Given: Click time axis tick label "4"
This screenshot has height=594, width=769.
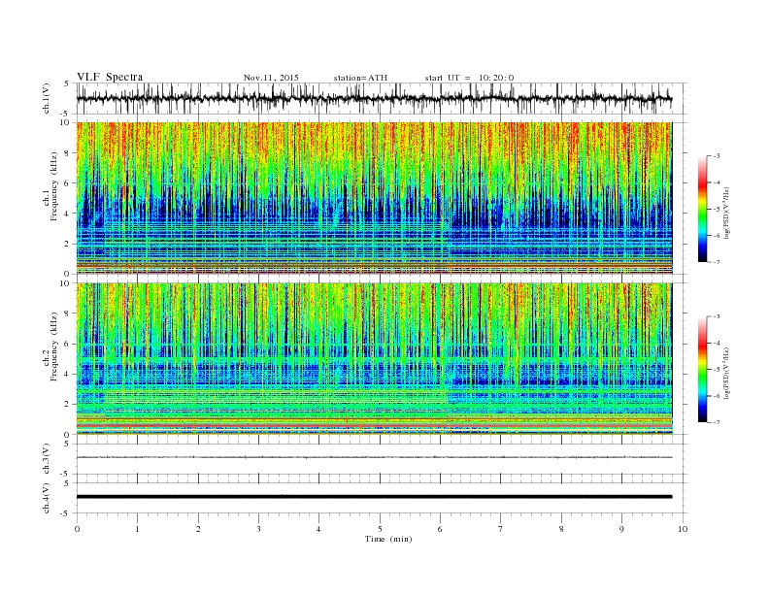Looking at the screenshot, I should point(319,529).
